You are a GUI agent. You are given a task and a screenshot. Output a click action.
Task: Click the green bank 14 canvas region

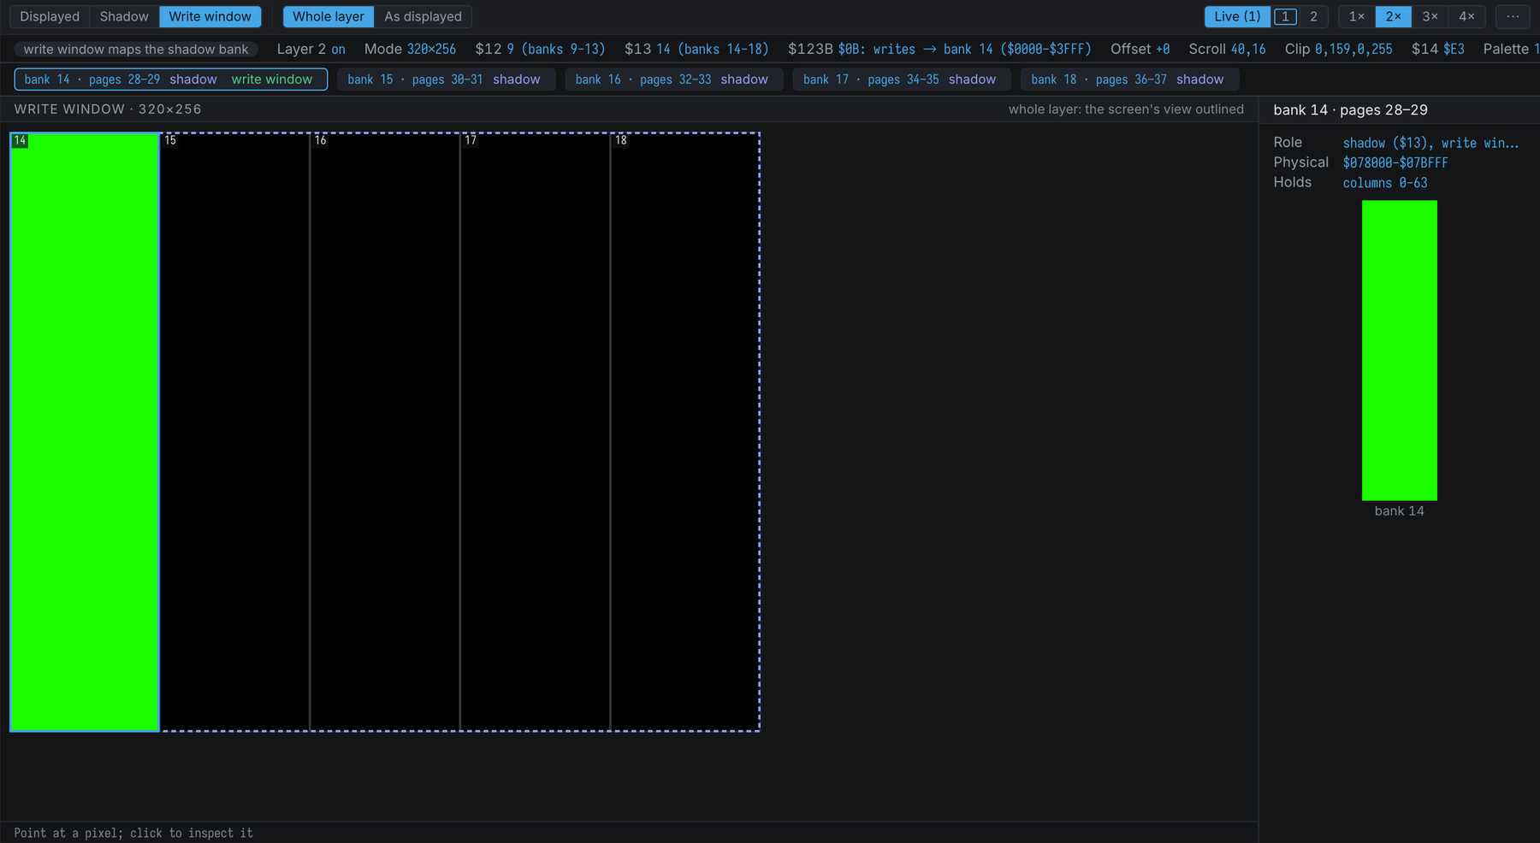85,432
